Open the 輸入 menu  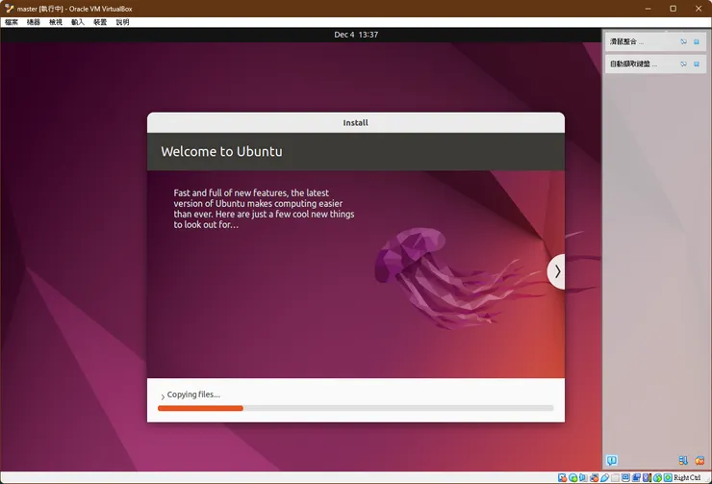(78, 22)
